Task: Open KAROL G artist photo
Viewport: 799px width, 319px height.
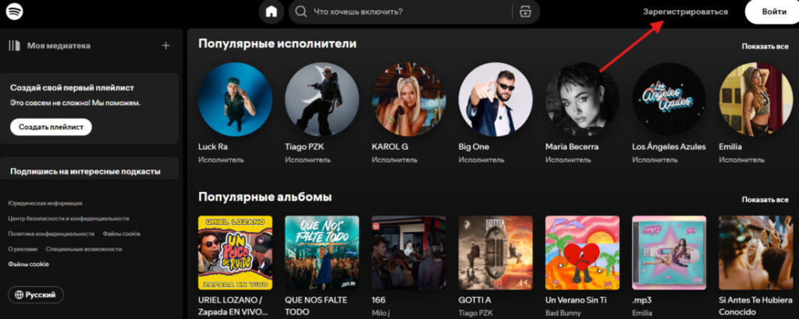Action: click(x=408, y=100)
